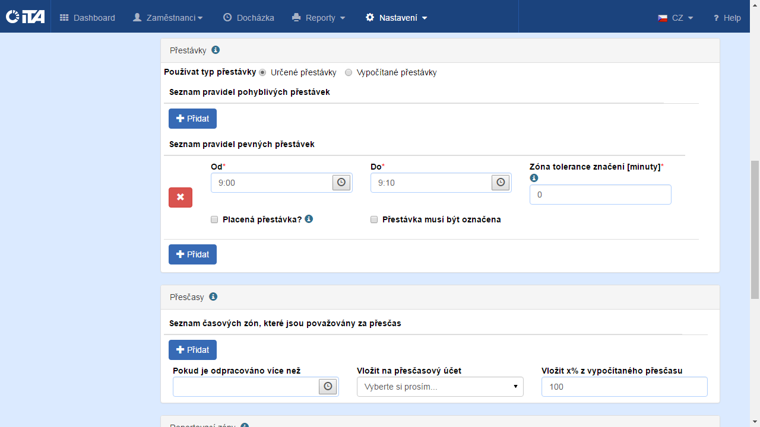Click info icon under Zóna tolerance značení
This screenshot has height=427, width=760.
pos(534,178)
